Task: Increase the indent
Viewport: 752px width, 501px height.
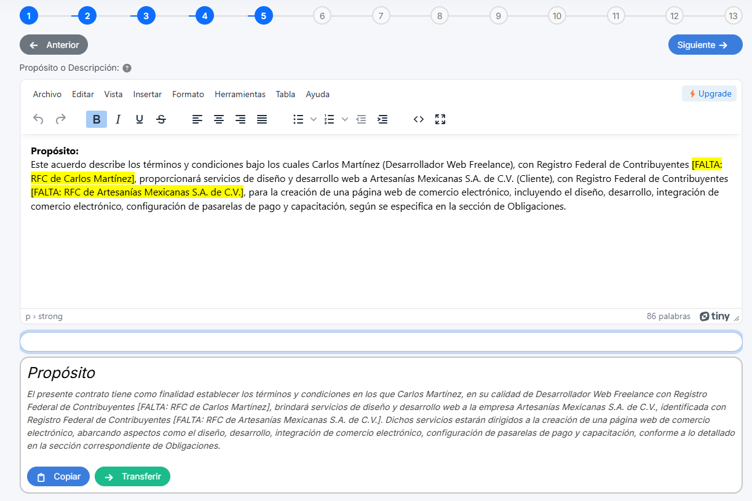Action: point(382,119)
